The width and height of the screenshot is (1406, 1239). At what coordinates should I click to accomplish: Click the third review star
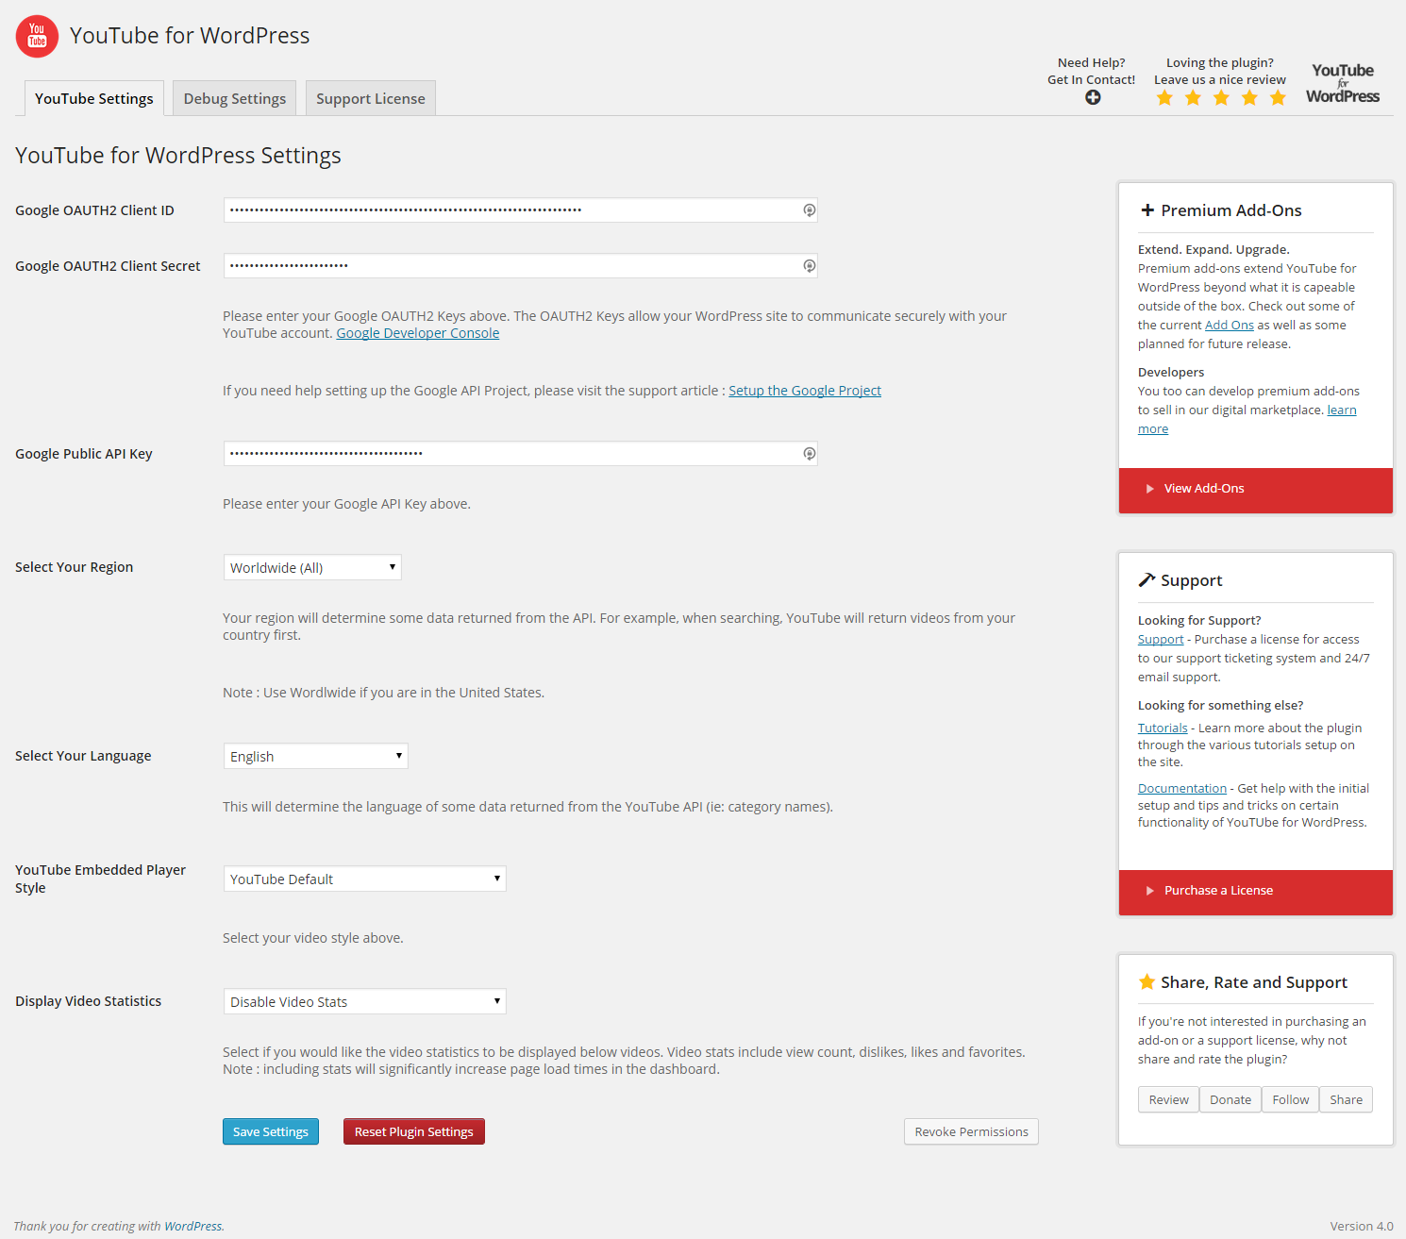1221,98
